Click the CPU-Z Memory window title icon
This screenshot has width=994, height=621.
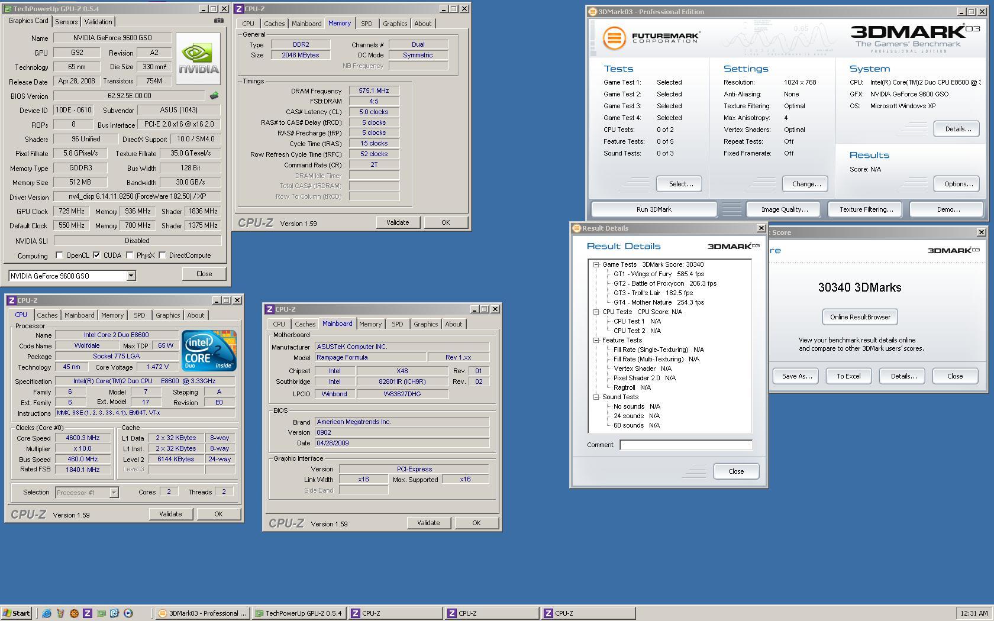pyautogui.click(x=239, y=9)
